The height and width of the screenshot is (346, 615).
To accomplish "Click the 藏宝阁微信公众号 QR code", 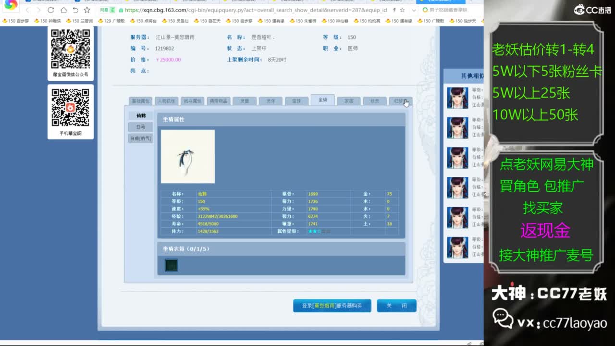I will [x=71, y=49].
